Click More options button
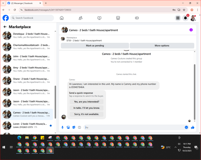Image resolution: width=201 pixels, height=160 pixels. point(162,46)
